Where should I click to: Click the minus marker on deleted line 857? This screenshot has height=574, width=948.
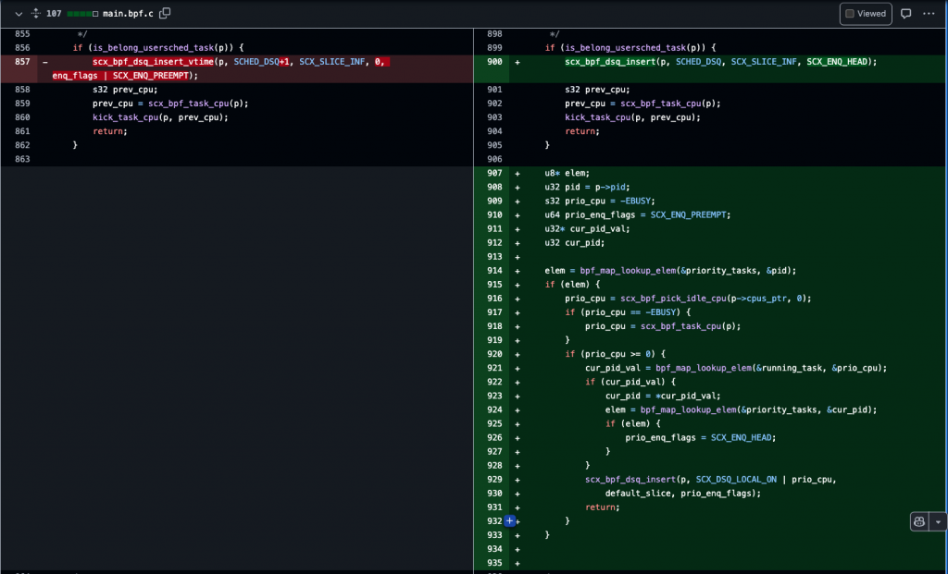pyautogui.click(x=45, y=61)
